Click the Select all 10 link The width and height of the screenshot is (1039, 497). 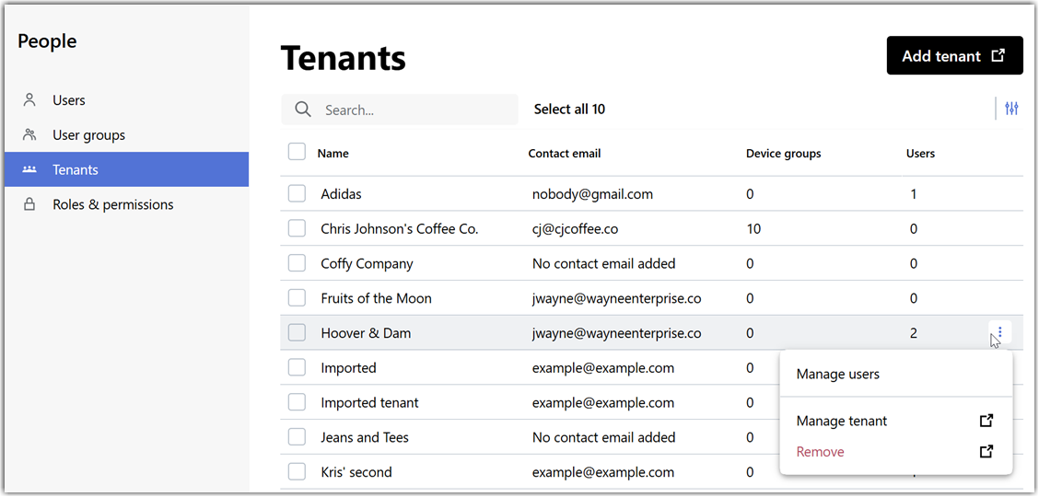point(569,110)
